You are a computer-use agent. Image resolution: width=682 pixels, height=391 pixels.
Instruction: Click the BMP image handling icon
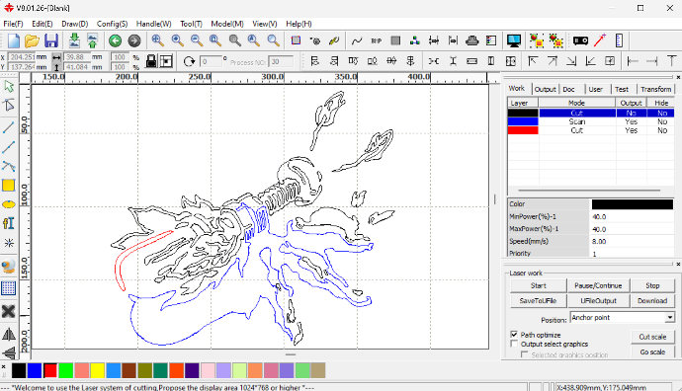377,40
